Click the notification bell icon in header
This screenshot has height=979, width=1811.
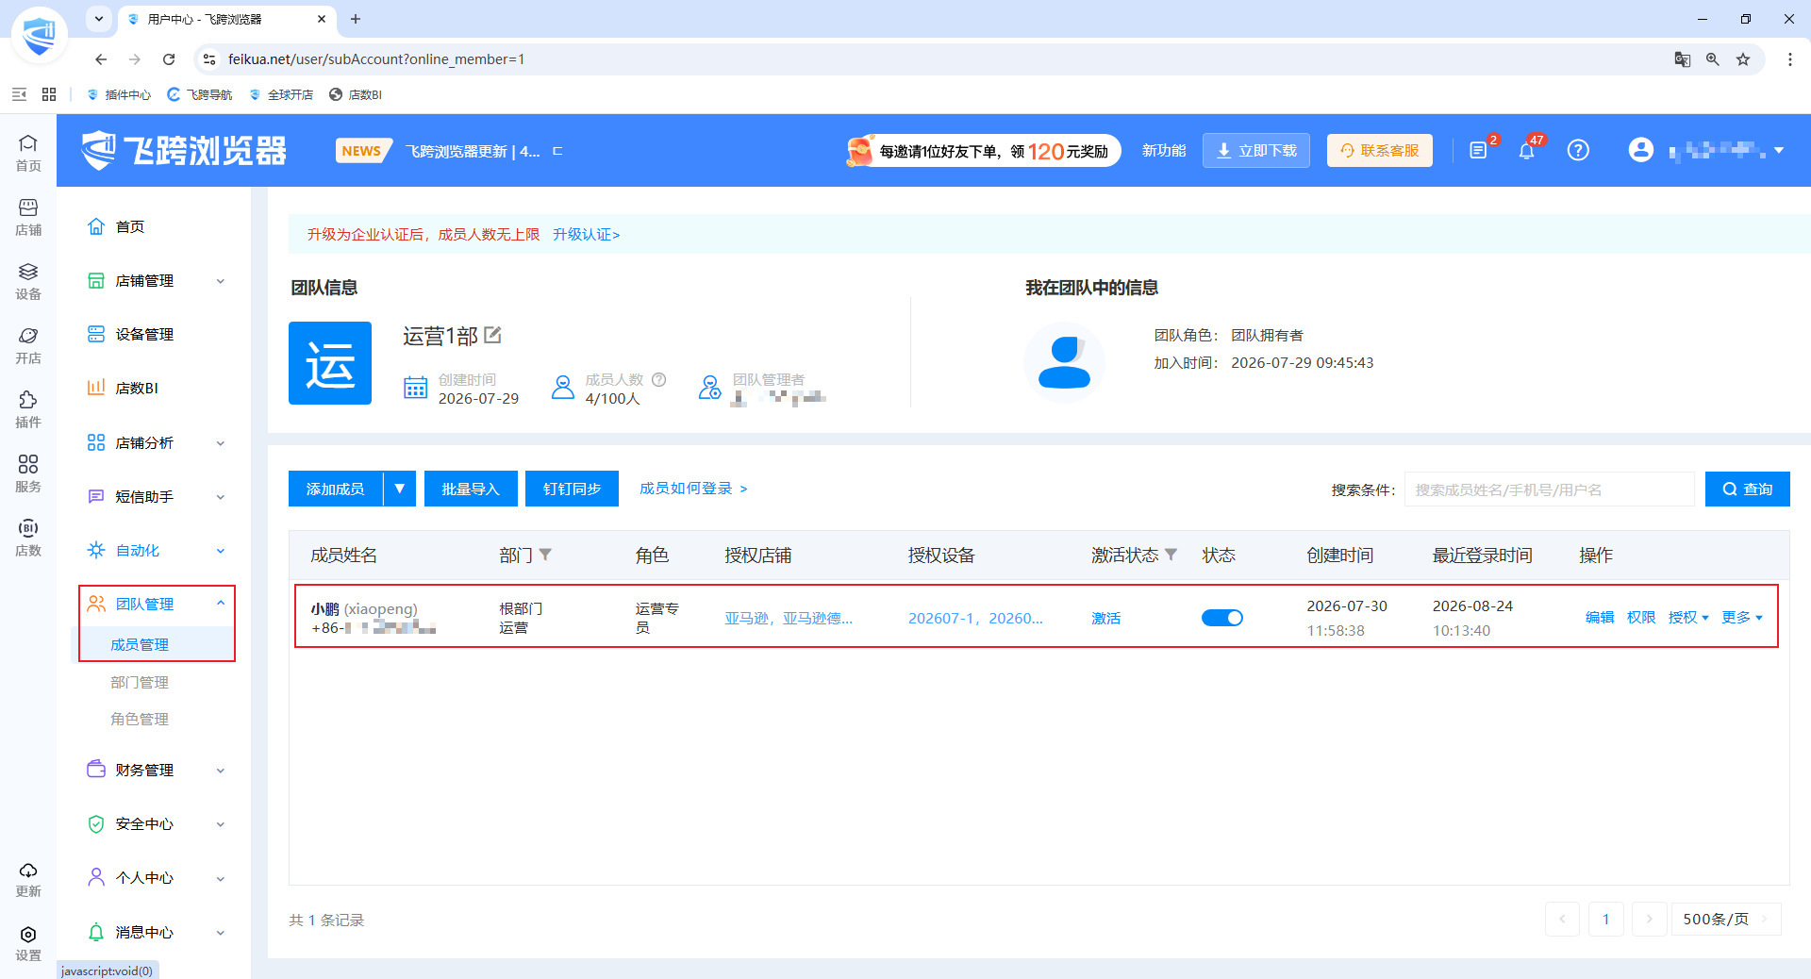click(1526, 151)
